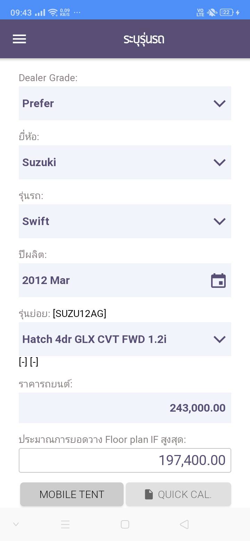Image resolution: width=250 pixels, height=541 pixels.
Task: Tap the battery indicator in status bar
Action: (x=226, y=12)
